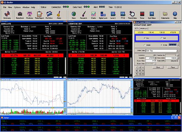Select the Simple radio button
Viewport: 182px width, 132px height.
click(145, 45)
